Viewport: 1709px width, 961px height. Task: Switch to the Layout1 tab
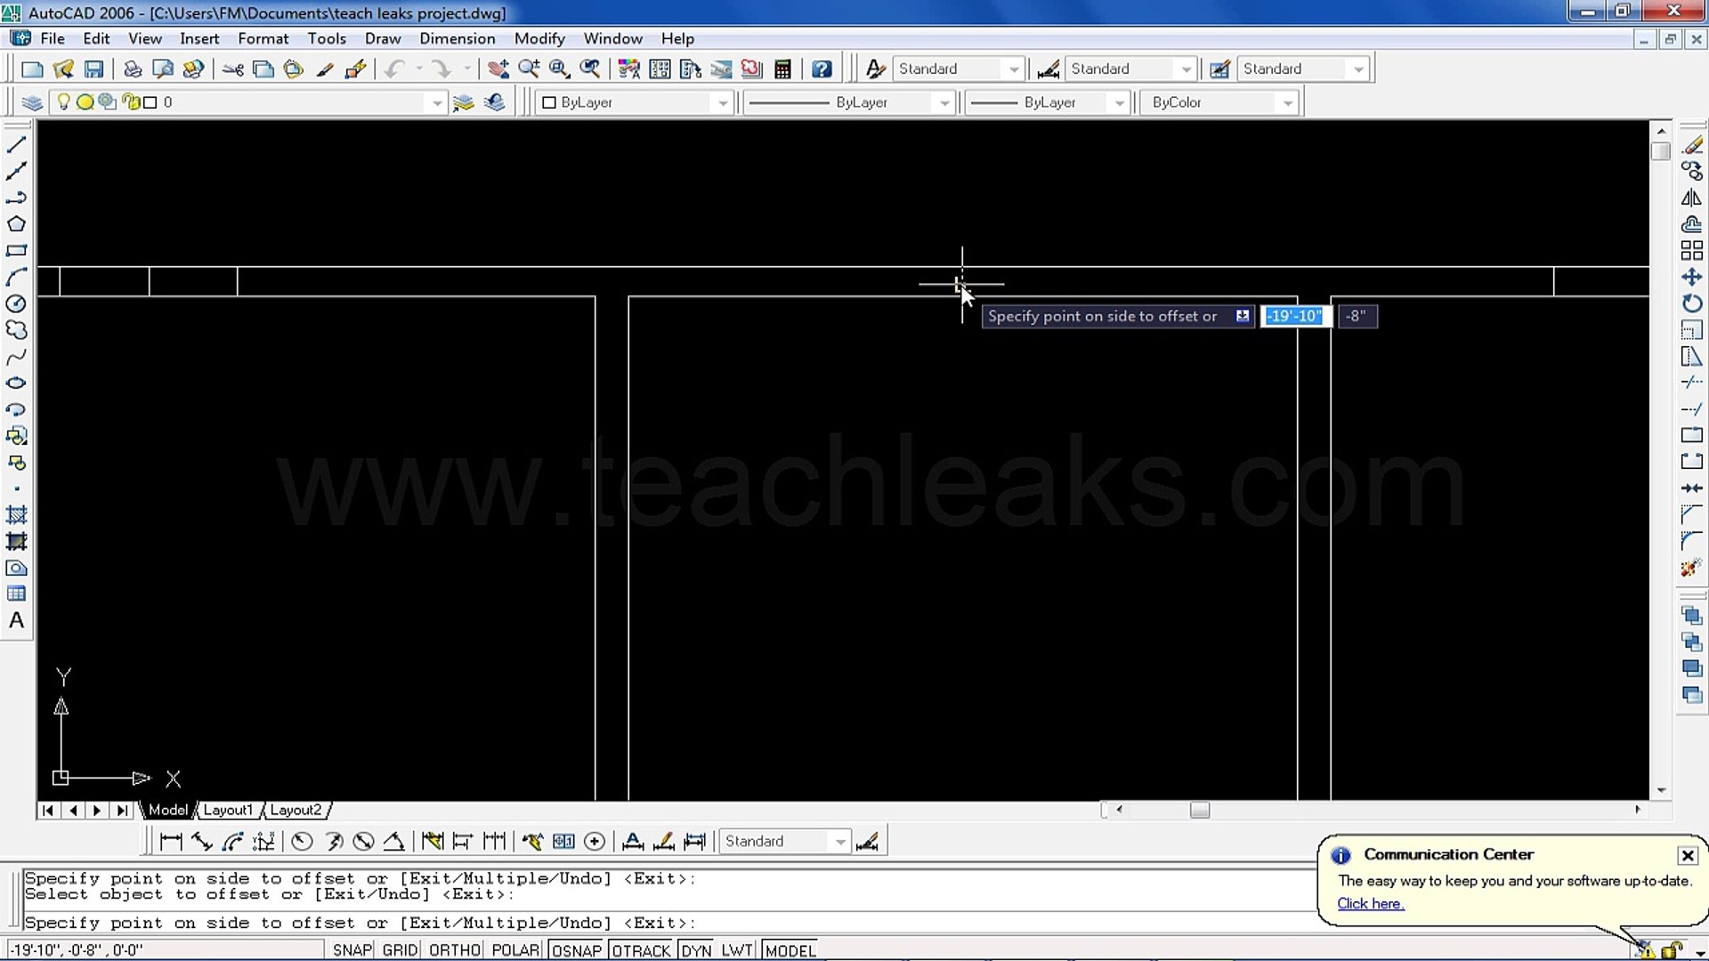[229, 810]
